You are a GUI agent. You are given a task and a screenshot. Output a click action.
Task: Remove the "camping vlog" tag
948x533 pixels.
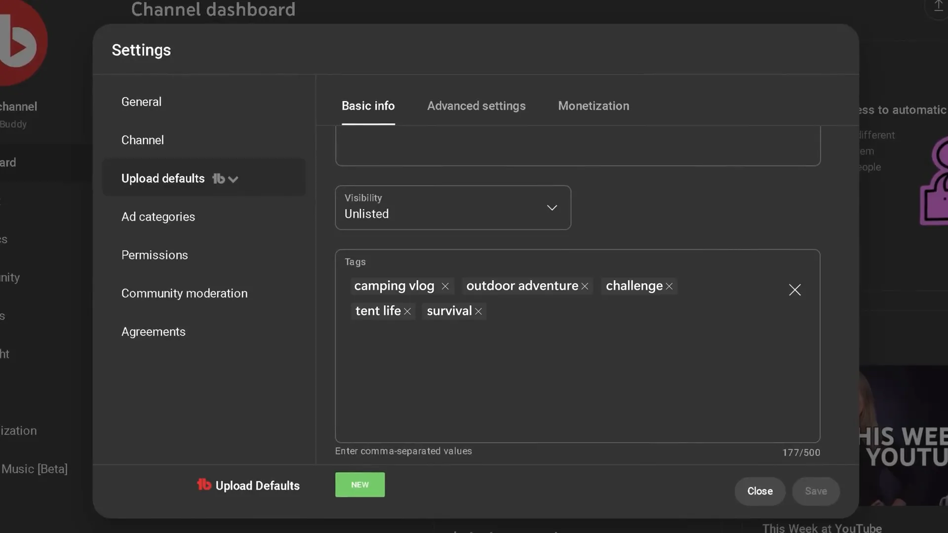(445, 286)
